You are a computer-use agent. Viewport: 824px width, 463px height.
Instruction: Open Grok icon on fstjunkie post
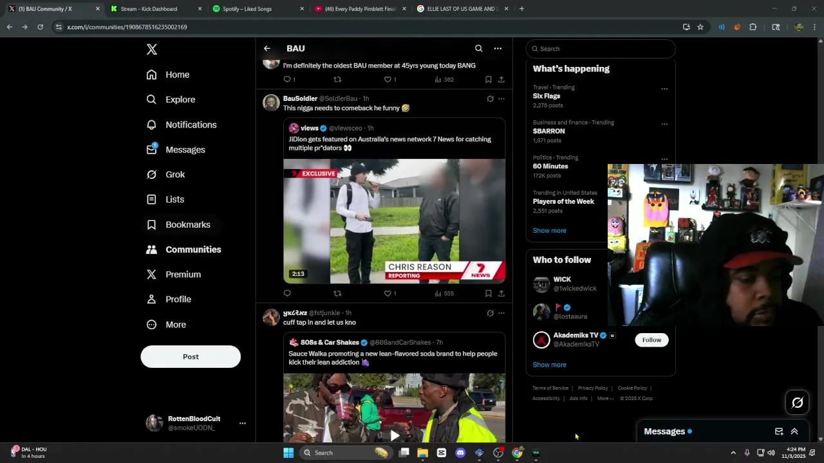[490, 313]
